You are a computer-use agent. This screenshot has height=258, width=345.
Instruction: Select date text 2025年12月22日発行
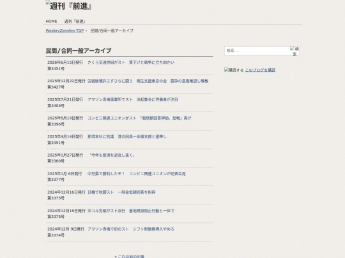[66, 81]
